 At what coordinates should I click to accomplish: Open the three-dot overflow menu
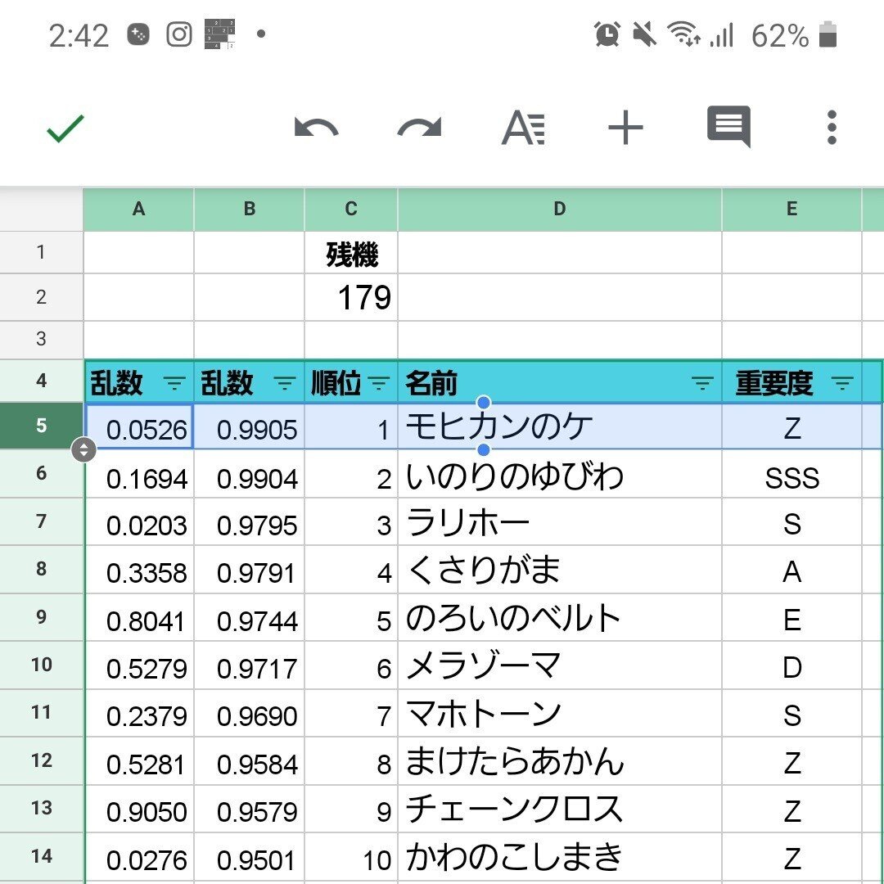point(832,129)
